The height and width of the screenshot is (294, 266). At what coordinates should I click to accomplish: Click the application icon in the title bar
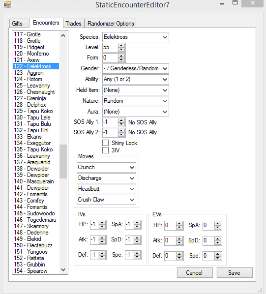[7, 4]
